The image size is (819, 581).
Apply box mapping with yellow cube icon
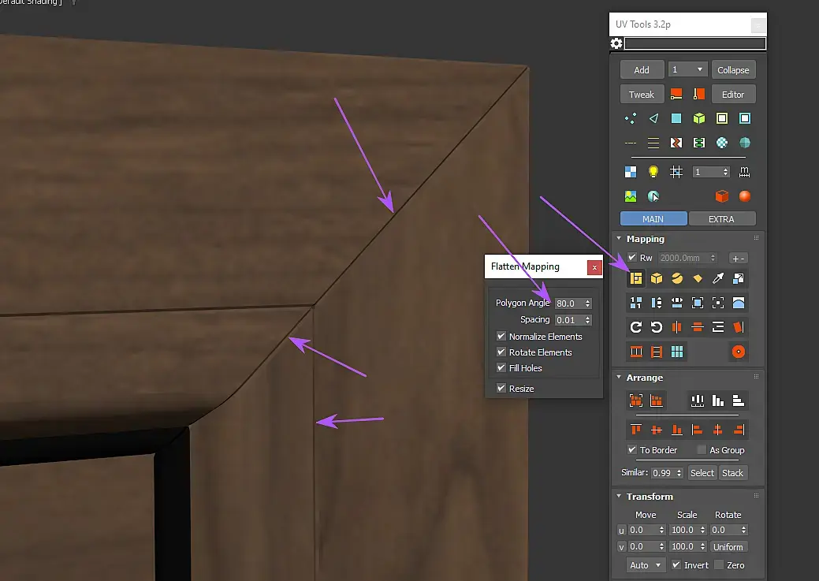[x=657, y=278]
